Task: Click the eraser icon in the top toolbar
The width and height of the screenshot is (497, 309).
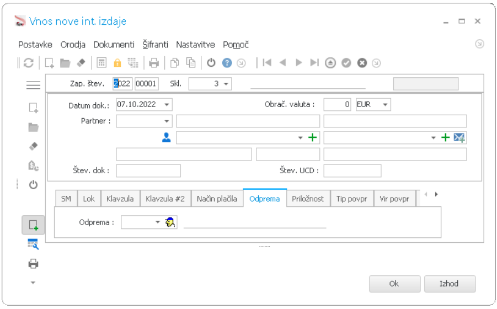Action: pos(81,63)
